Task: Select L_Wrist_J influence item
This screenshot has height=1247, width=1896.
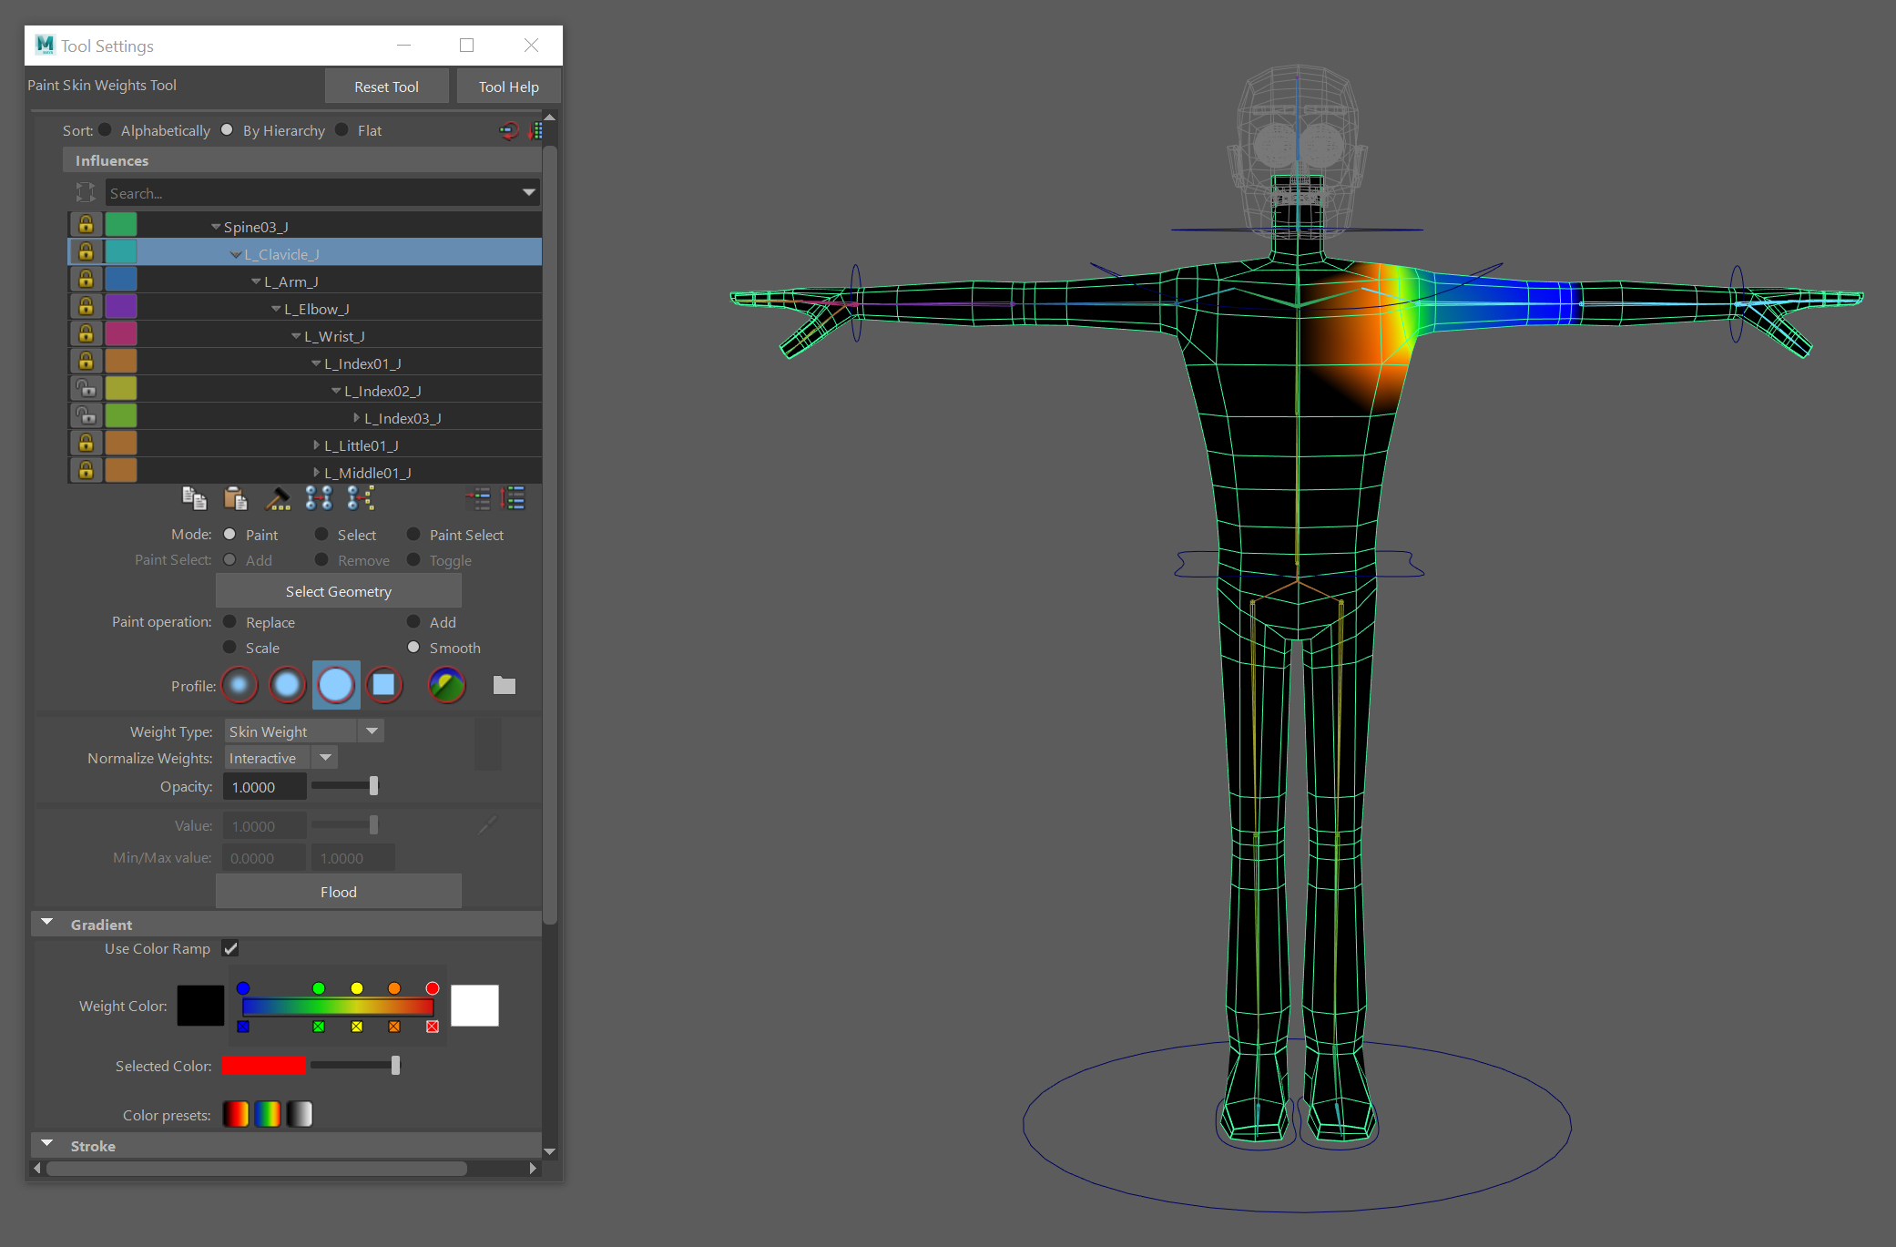Action: pyautogui.click(x=333, y=336)
